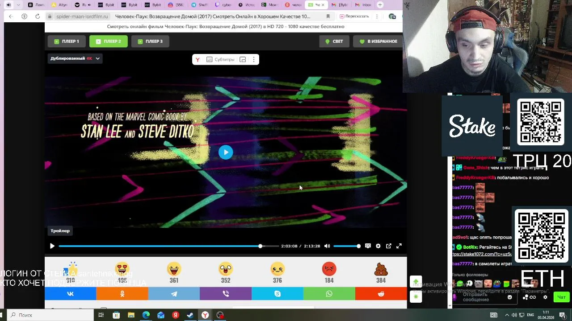Click the green scroll-up arrow button
572x321 pixels.
pos(416,282)
